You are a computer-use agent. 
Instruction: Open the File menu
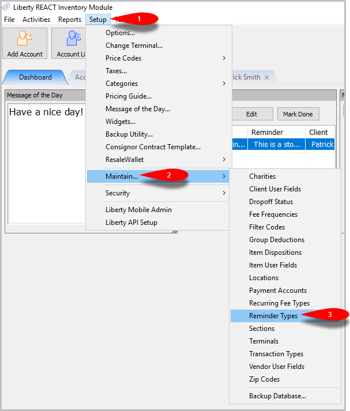9,20
